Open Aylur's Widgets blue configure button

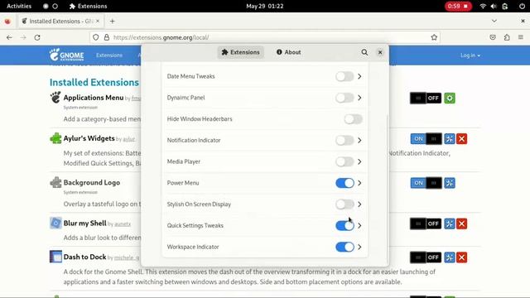(x=450, y=139)
